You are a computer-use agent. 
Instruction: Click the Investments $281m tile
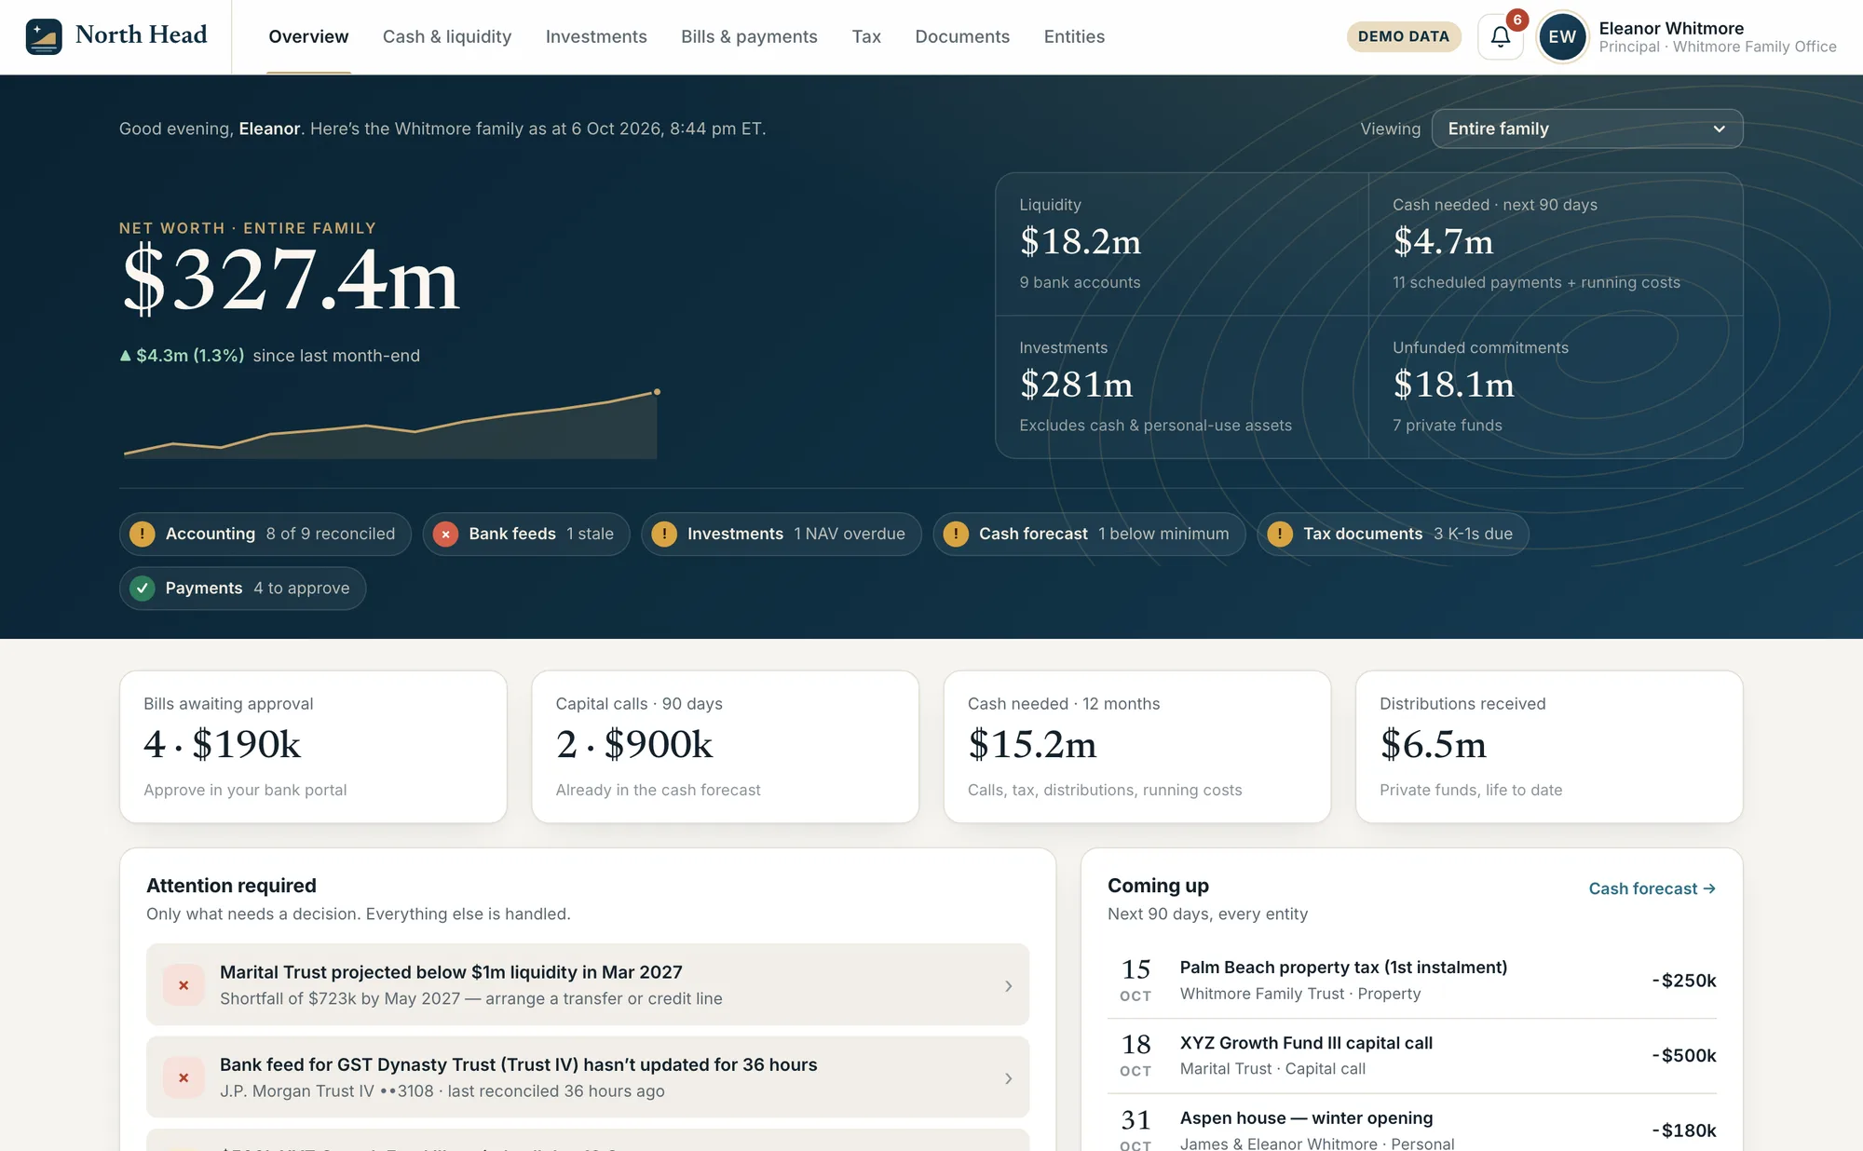point(1182,386)
